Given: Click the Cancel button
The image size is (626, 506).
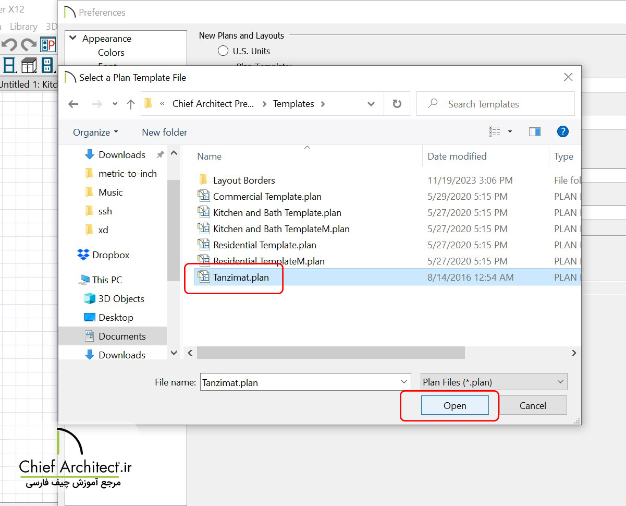Looking at the screenshot, I should point(532,405).
